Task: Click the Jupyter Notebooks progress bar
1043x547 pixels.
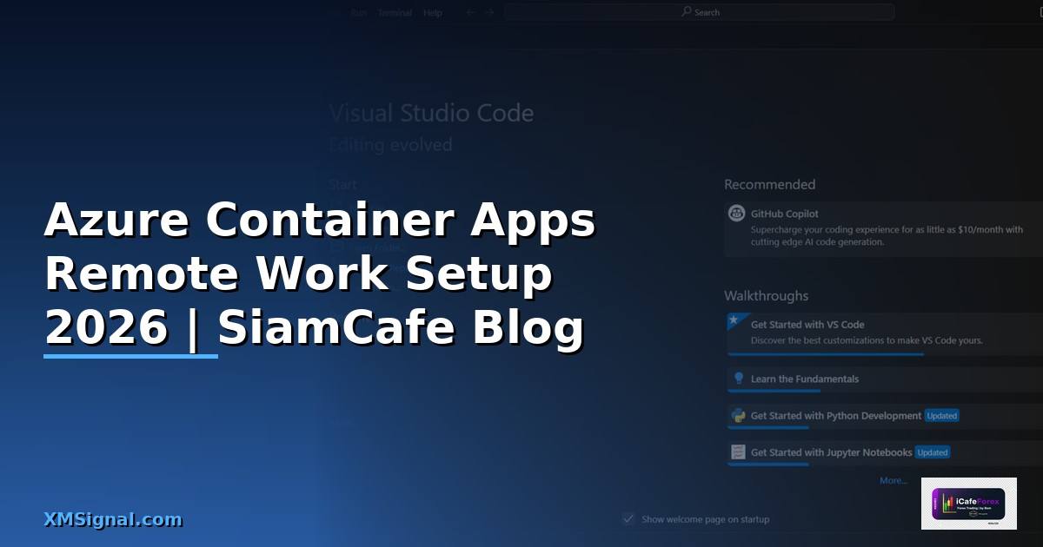Action: point(768,465)
